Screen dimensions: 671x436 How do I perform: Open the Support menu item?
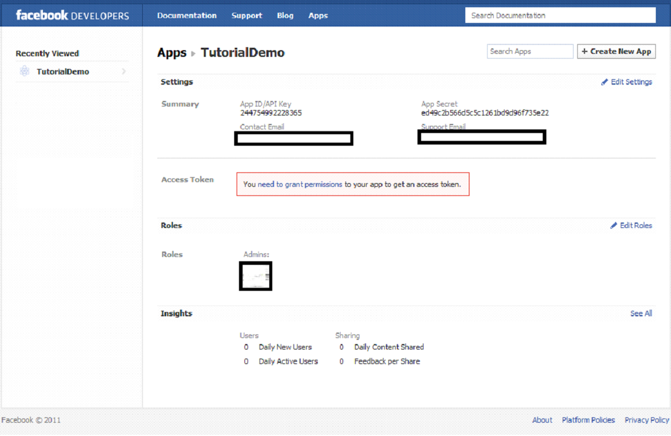pyautogui.click(x=246, y=15)
